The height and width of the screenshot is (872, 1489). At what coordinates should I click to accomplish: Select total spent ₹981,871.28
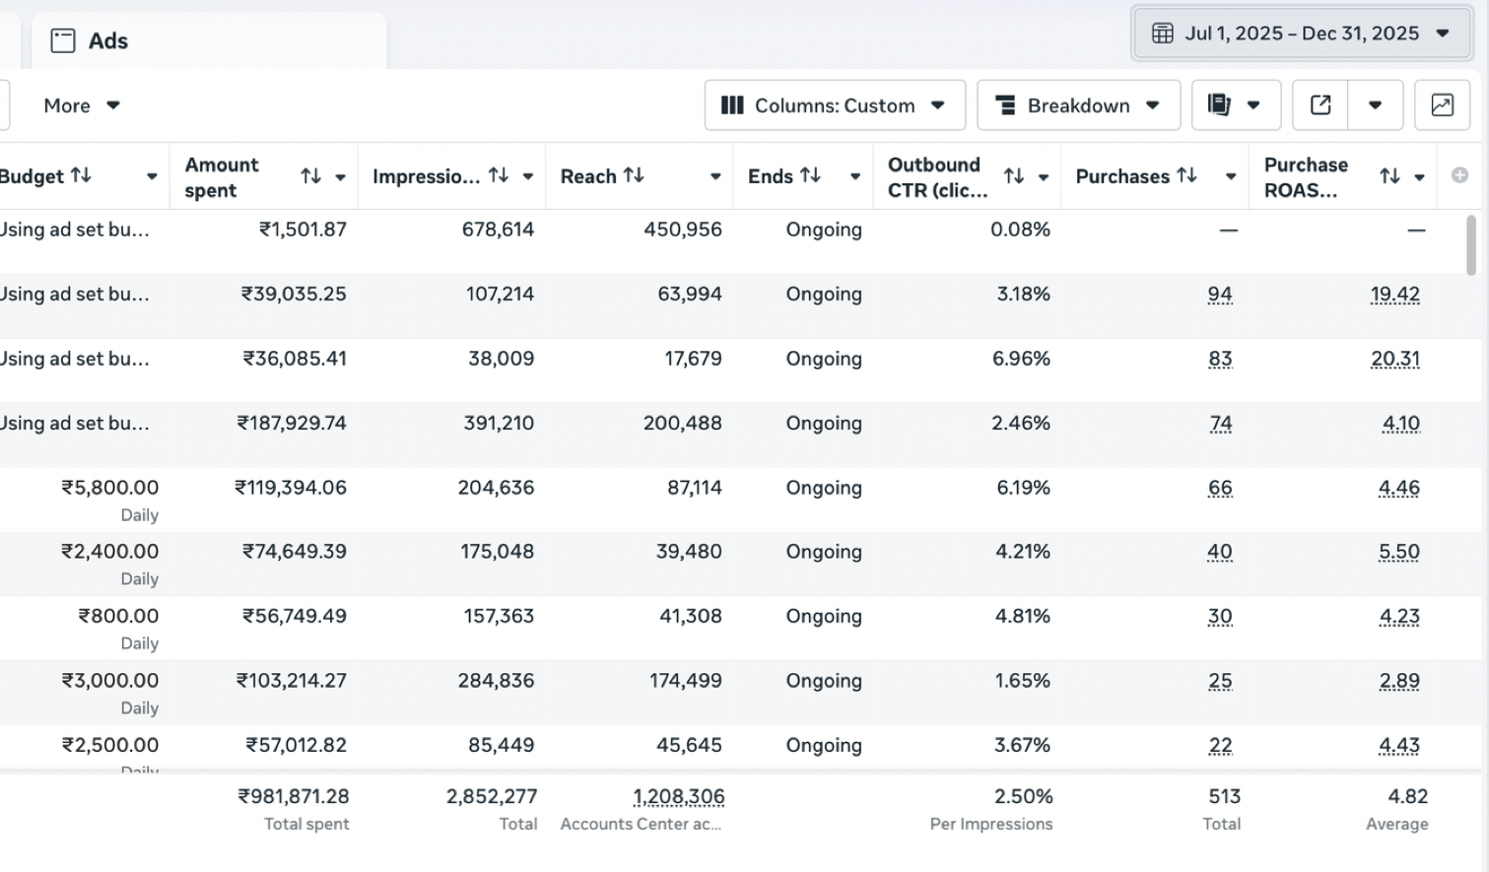point(294,797)
